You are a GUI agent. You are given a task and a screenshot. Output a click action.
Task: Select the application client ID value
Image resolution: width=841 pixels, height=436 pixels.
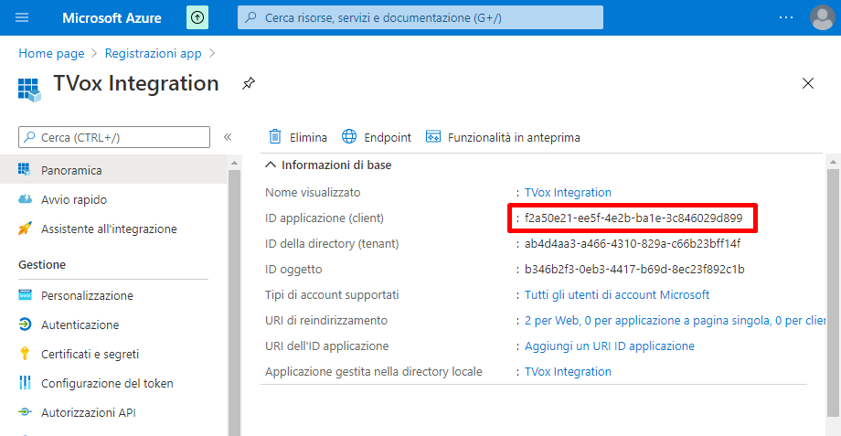pyautogui.click(x=633, y=218)
